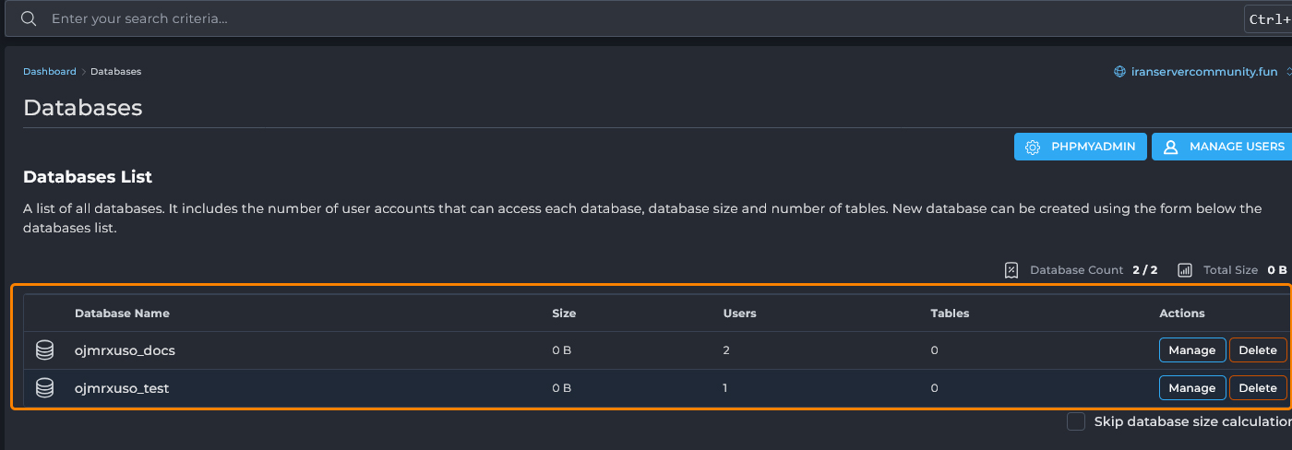Delete the ojmrxuso_docs database
Screen dimensions: 1292x450
point(1257,350)
